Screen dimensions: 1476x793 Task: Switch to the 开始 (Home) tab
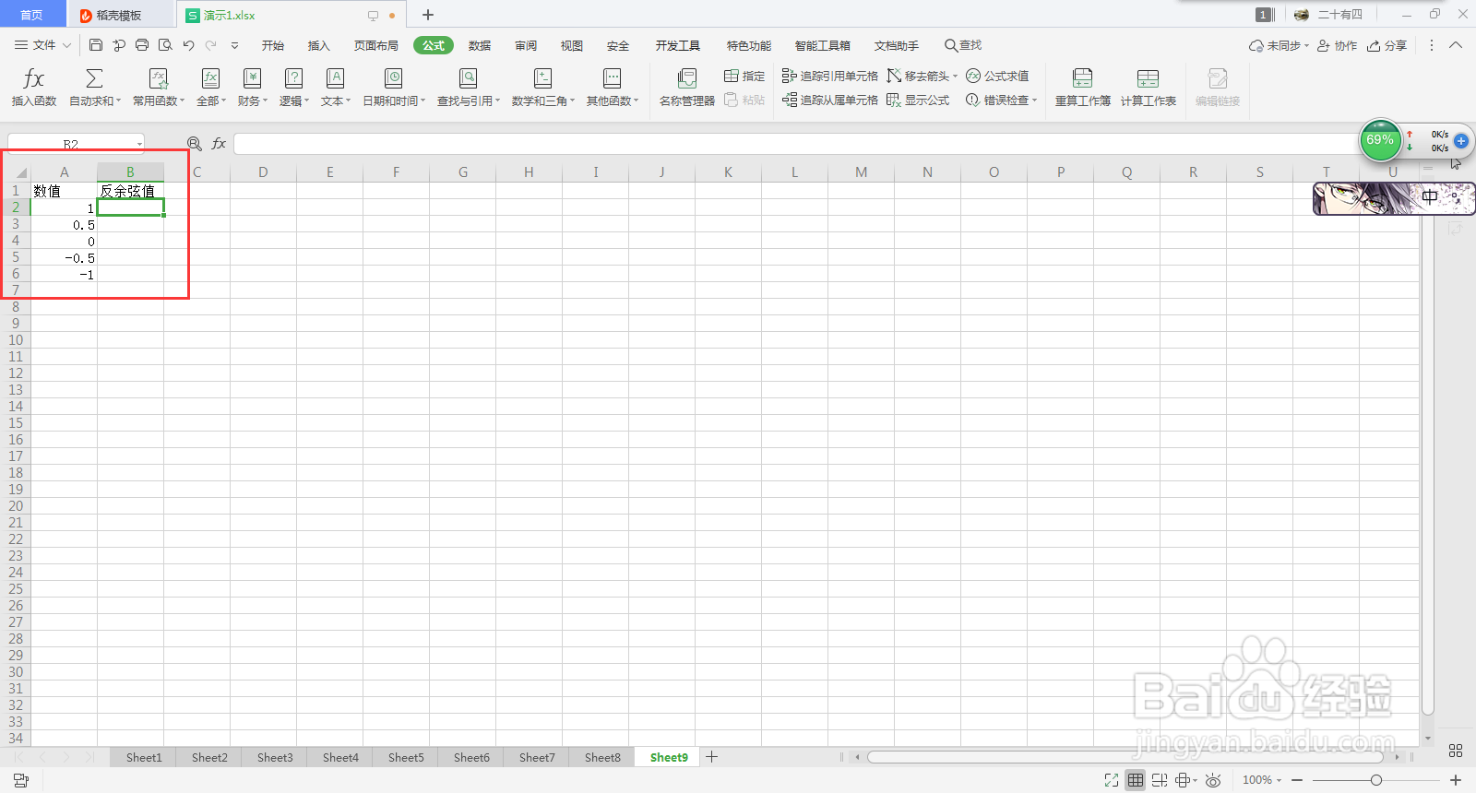272,45
